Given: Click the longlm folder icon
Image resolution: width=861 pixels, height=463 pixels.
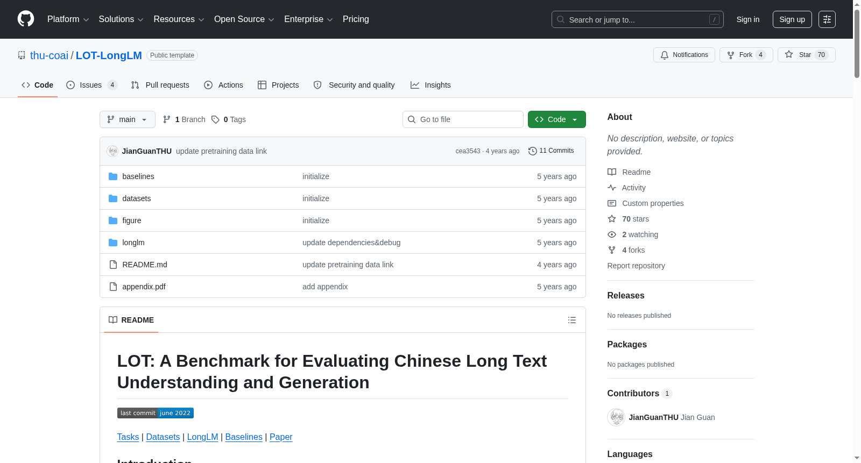Looking at the screenshot, I should coord(113,243).
